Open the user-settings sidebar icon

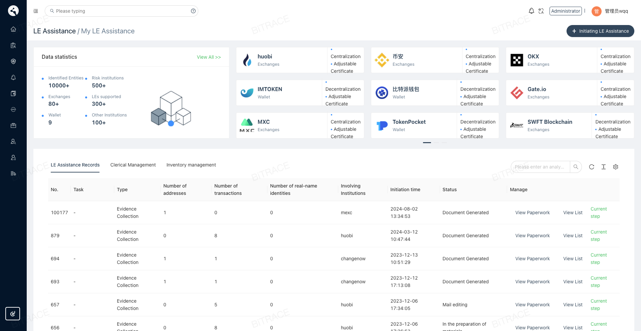(13, 157)
